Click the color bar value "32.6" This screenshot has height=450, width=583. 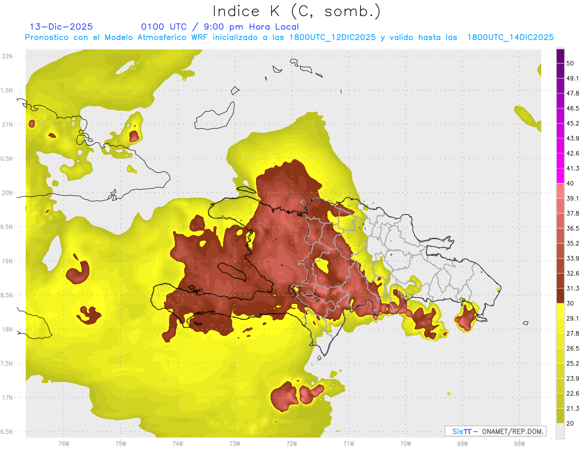click(x=573, y=273)
